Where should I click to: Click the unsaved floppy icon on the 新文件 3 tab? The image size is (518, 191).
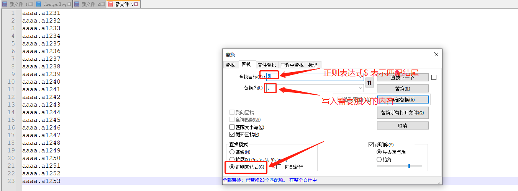(110, 4)
